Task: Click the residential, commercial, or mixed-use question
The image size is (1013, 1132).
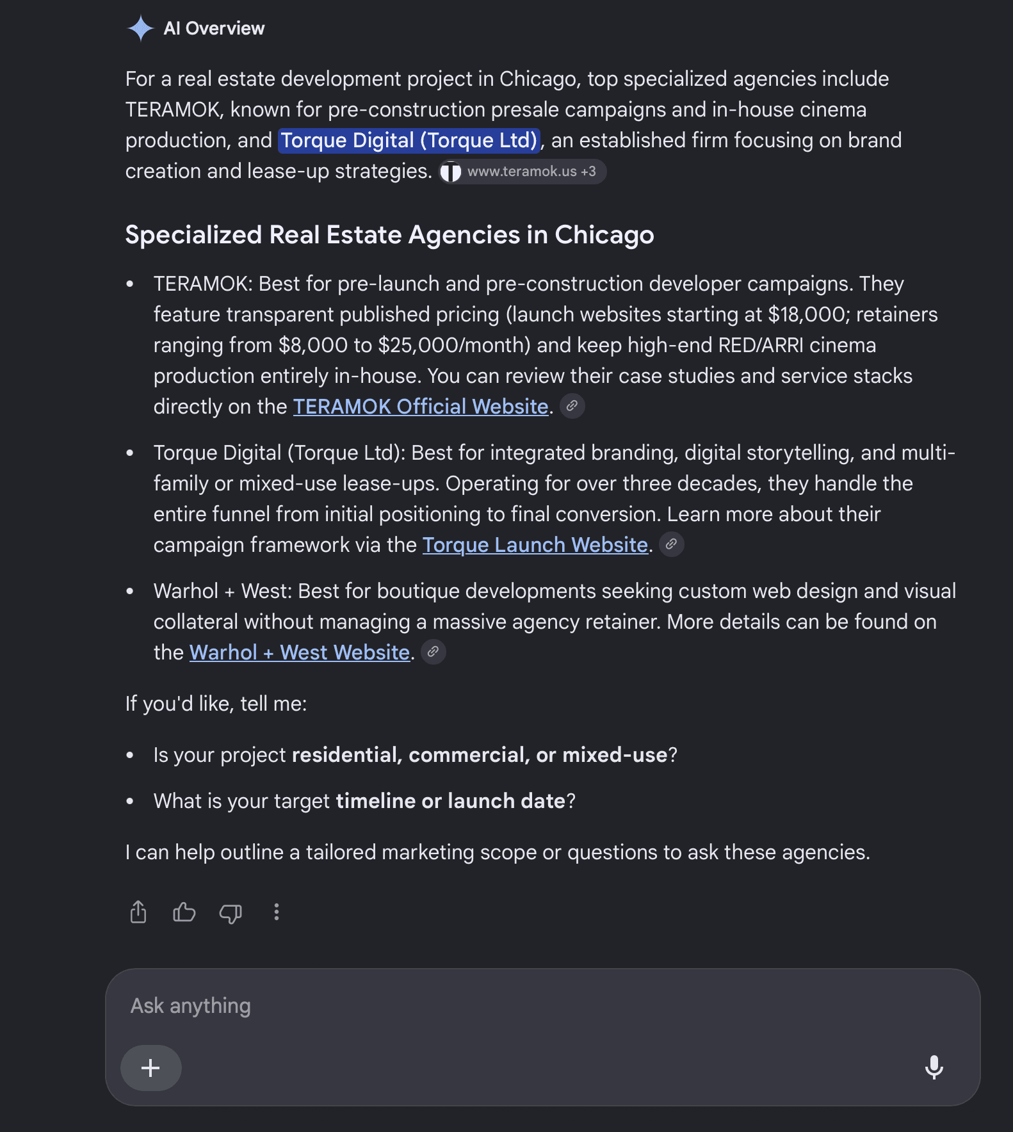Action: click(415, 756)
